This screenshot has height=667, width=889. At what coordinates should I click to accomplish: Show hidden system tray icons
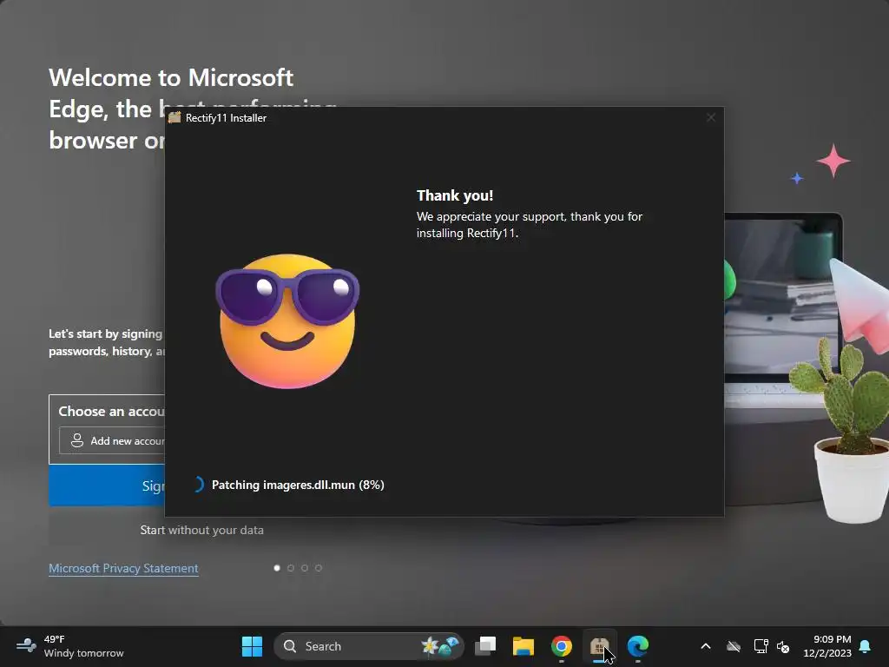706,646
